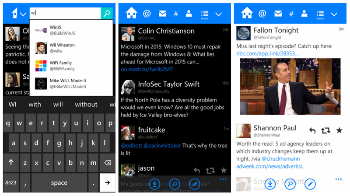350x196 pixels.
Task: Open the Fallon Tonight tweet photo
Action: pos(290,86)
